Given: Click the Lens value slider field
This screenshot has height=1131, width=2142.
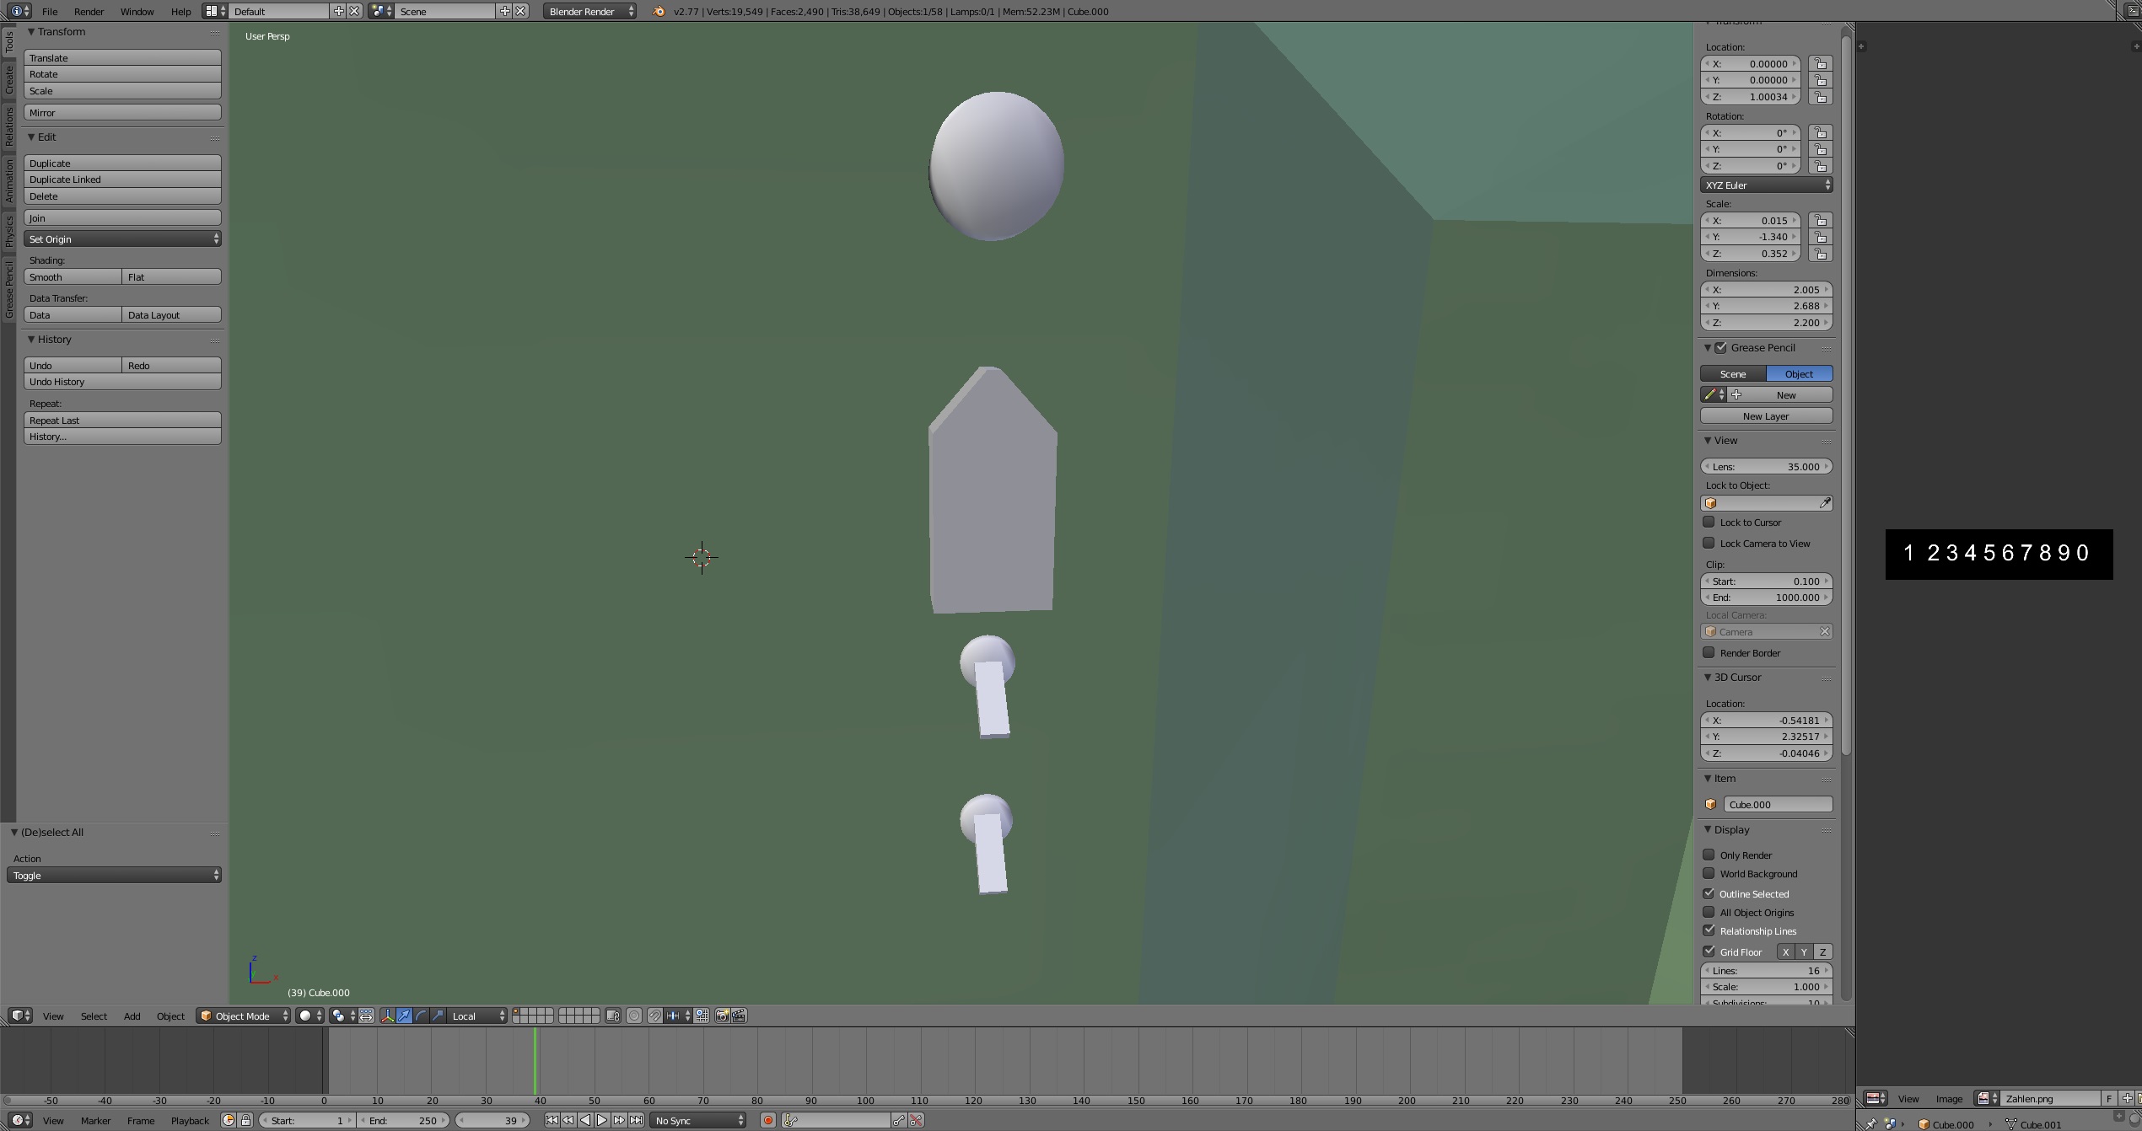Looking at the screenshot, I should click(1766, 467).
